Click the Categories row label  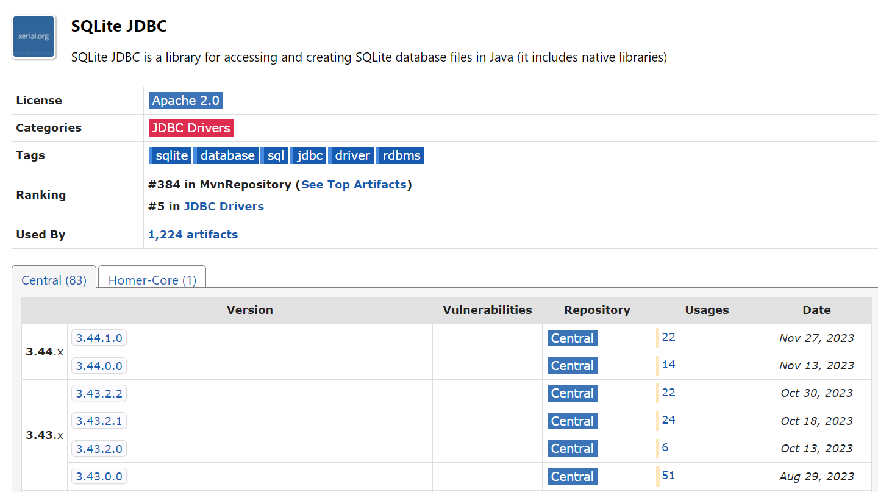tap(49, 128)
